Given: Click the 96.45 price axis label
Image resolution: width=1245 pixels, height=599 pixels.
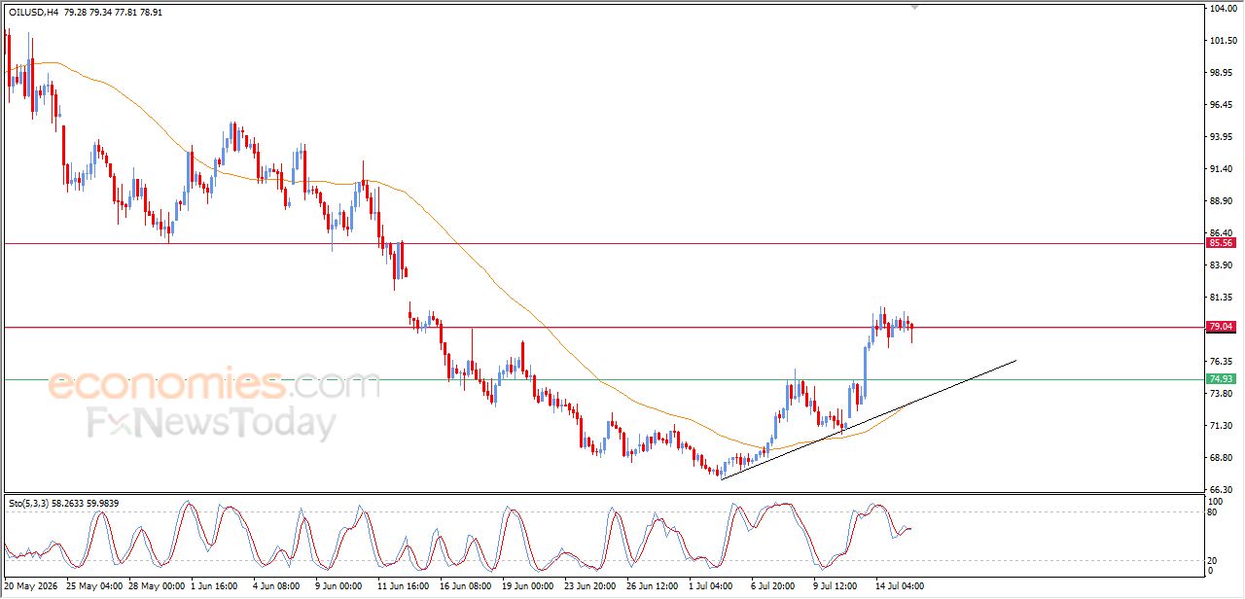Looking at the screenshot, I should click(1222, 105).
